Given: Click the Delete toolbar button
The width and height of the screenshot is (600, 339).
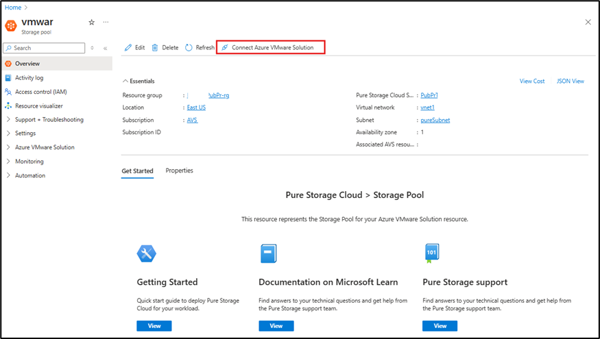Looking at the screenshot, I should coord(165,48).
